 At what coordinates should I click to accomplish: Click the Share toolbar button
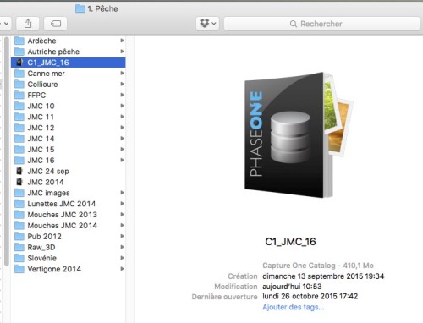click(x=28, y=24)
